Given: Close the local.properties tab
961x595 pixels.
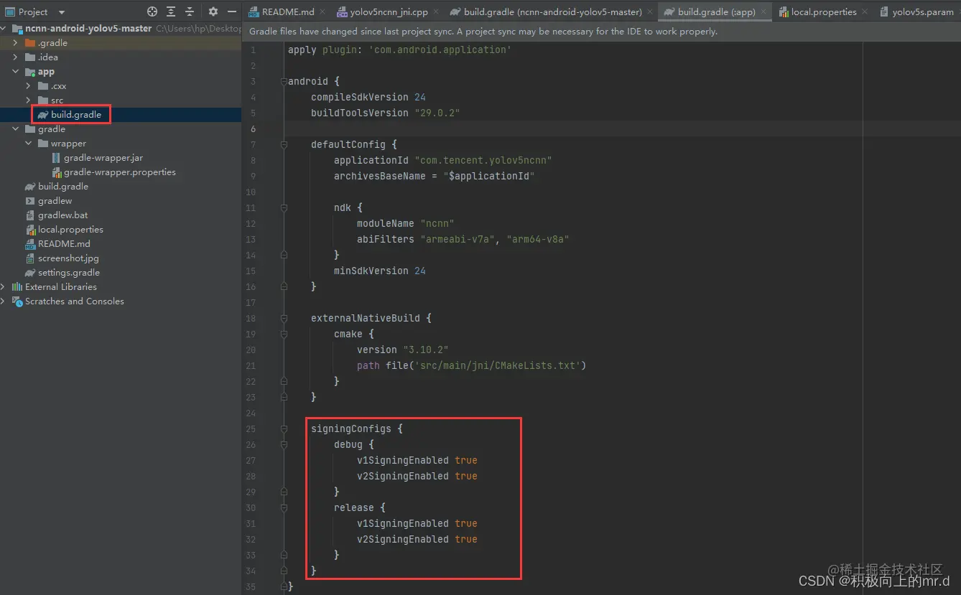Looking at the screenshot, I should (864, 11).
